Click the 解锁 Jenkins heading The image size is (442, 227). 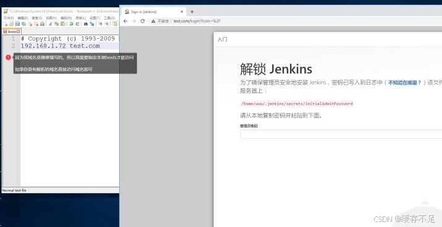coord(276,69)
